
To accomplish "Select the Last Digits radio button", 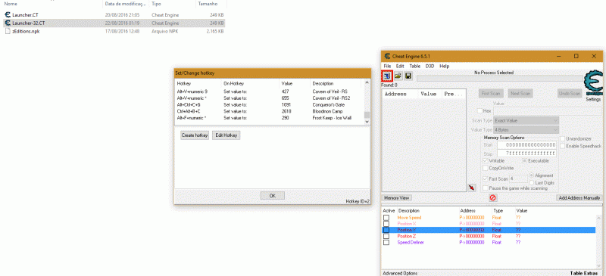I will (x=532, y=182).
